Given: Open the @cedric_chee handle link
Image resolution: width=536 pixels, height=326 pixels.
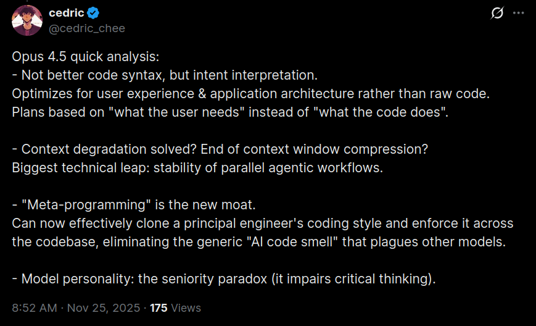Looking at the screenshot, I should click(87, 28).
